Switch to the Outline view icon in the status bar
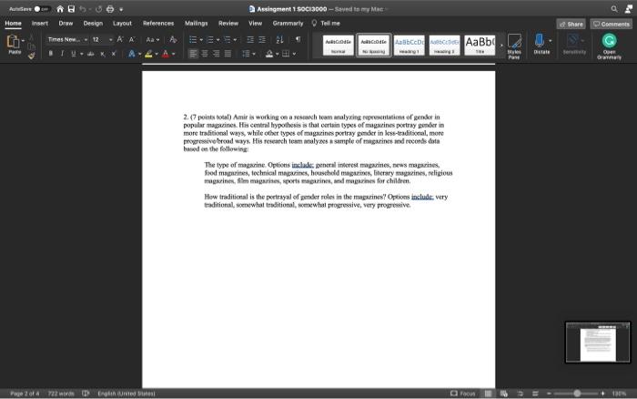The image size is (637, 399). [x=520, y=394]
